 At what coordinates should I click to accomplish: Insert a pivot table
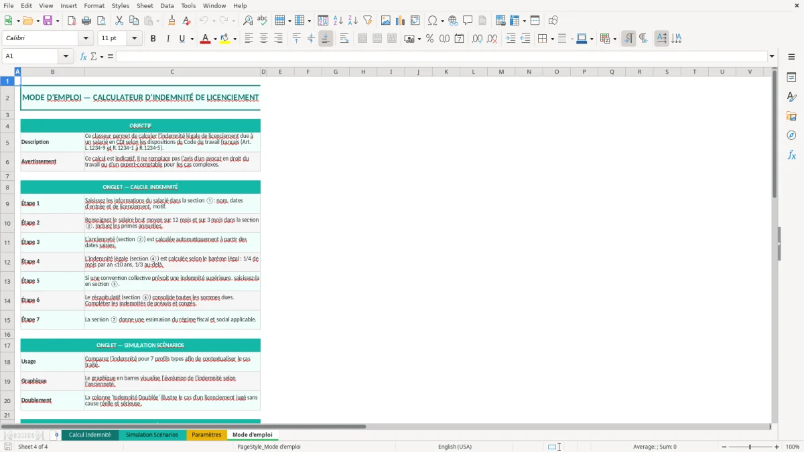coord(415,21)
